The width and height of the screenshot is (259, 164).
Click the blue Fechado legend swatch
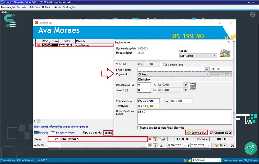coord(36,133)
